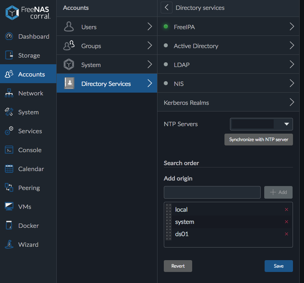Screen dimensions: 304x283
Task: Expand Users with its chevron
Action: [150, 26]
